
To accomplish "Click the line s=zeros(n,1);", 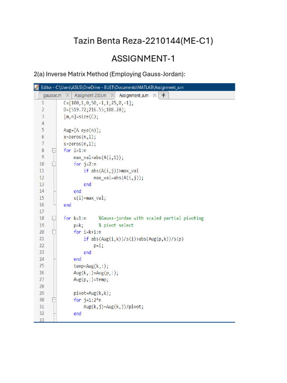I will click(x=80, y=144).
